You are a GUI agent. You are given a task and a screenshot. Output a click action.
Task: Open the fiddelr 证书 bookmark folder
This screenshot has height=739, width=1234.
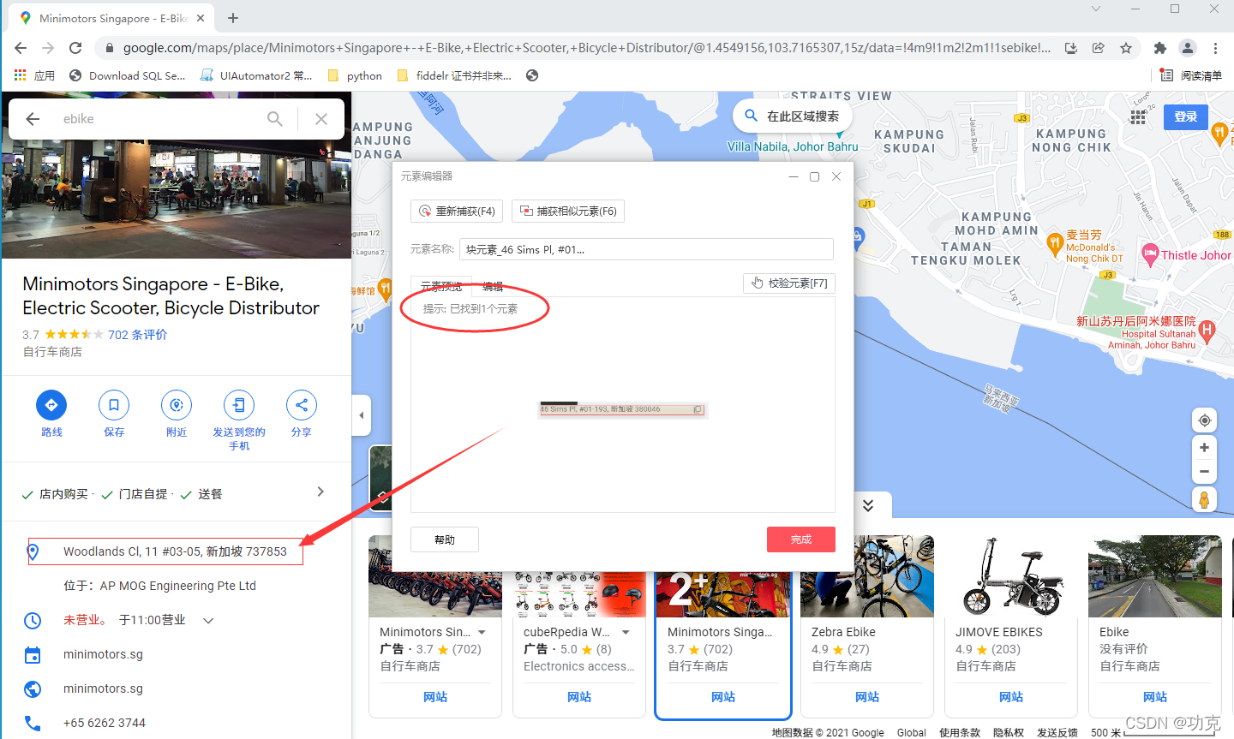point(454,75)
